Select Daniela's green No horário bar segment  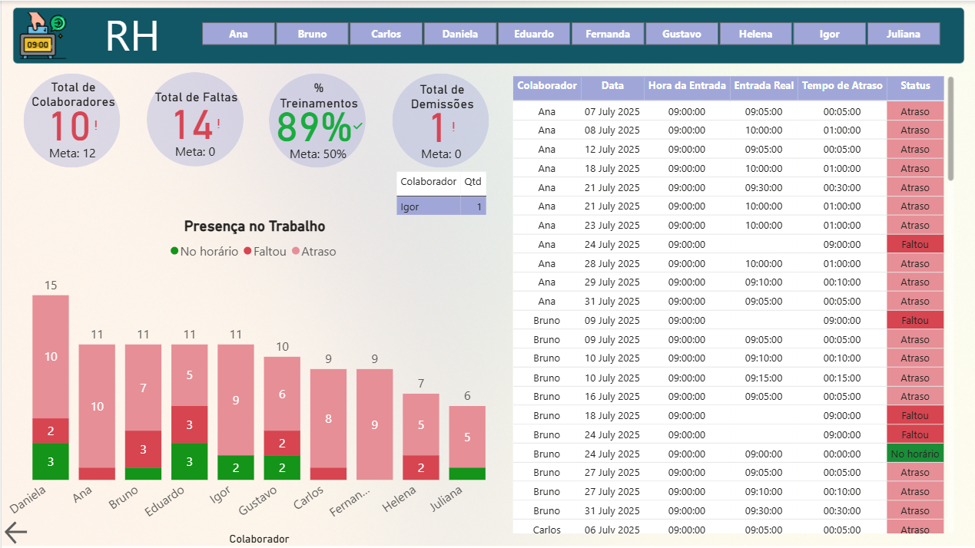51,461
